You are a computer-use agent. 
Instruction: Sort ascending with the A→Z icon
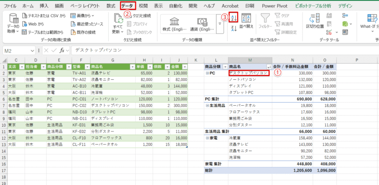(233, 17)
